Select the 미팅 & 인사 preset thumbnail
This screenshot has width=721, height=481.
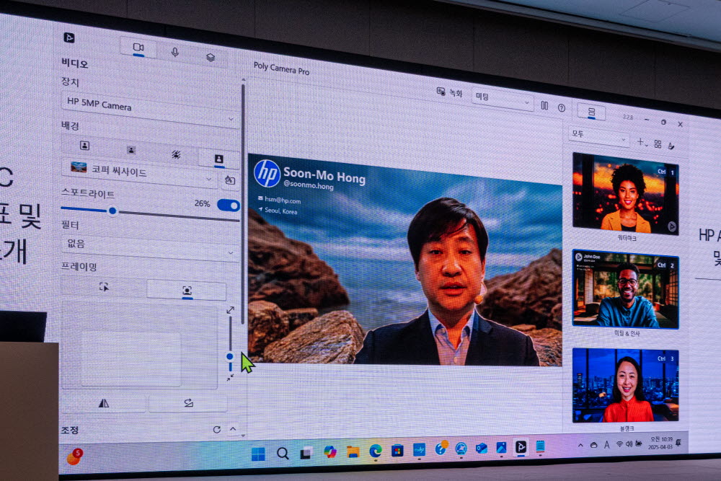pyautogui.click(x=626, y=289)
